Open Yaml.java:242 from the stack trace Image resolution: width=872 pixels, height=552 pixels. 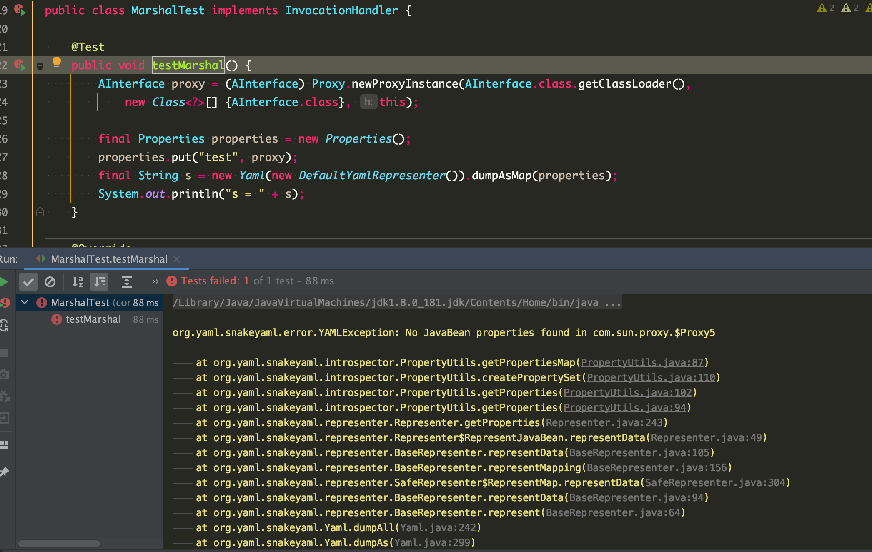click(x=437, y=527)
